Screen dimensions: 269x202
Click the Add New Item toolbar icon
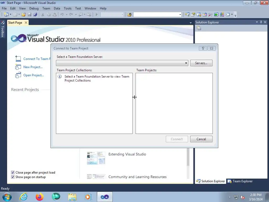tap(15, 15)
